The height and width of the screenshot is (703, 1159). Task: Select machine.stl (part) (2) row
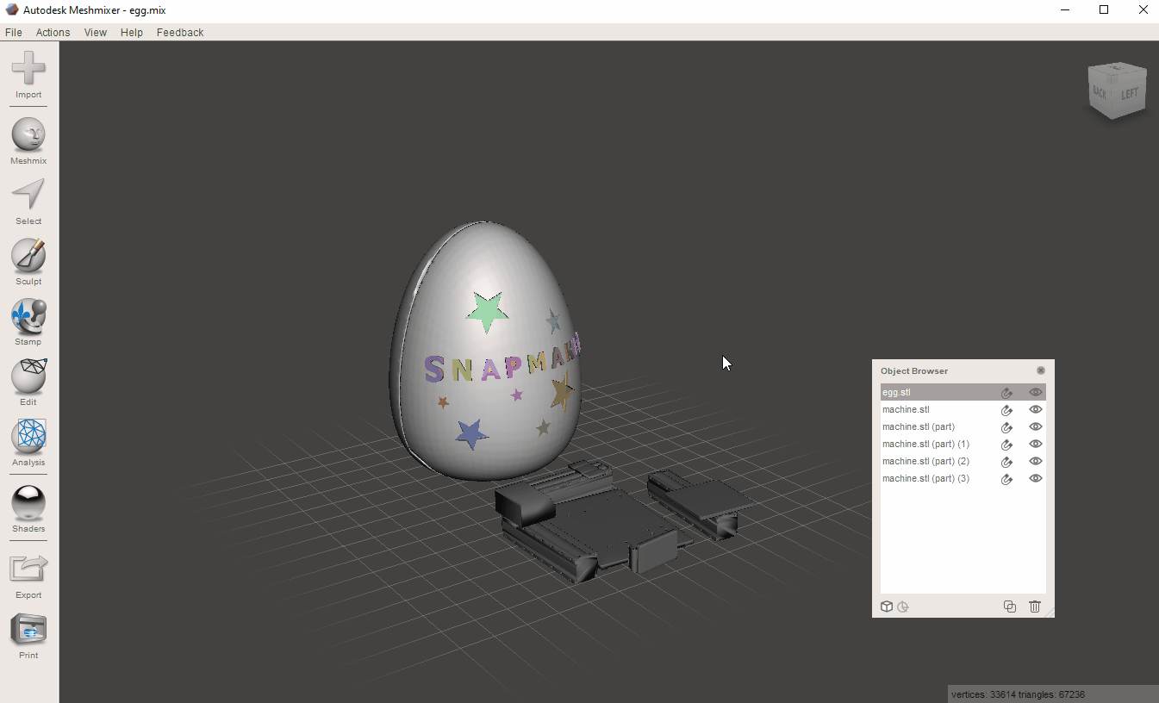click(x=963, y=462)
